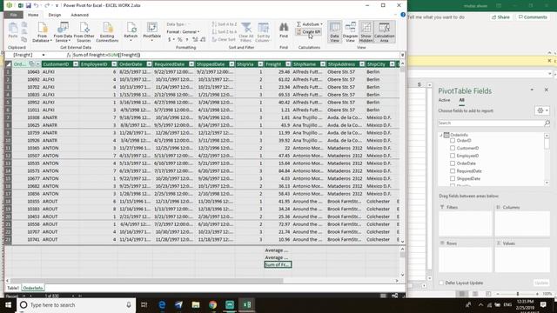Click Share button in Excel window
The width and height of the screenshot is (557, 313).
(x=500, y=17)
